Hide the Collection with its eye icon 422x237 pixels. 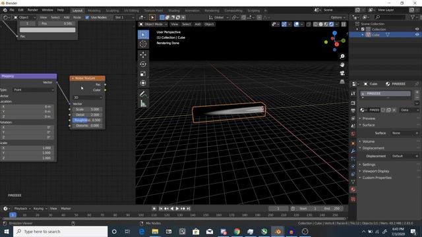(x=417, y=29)
